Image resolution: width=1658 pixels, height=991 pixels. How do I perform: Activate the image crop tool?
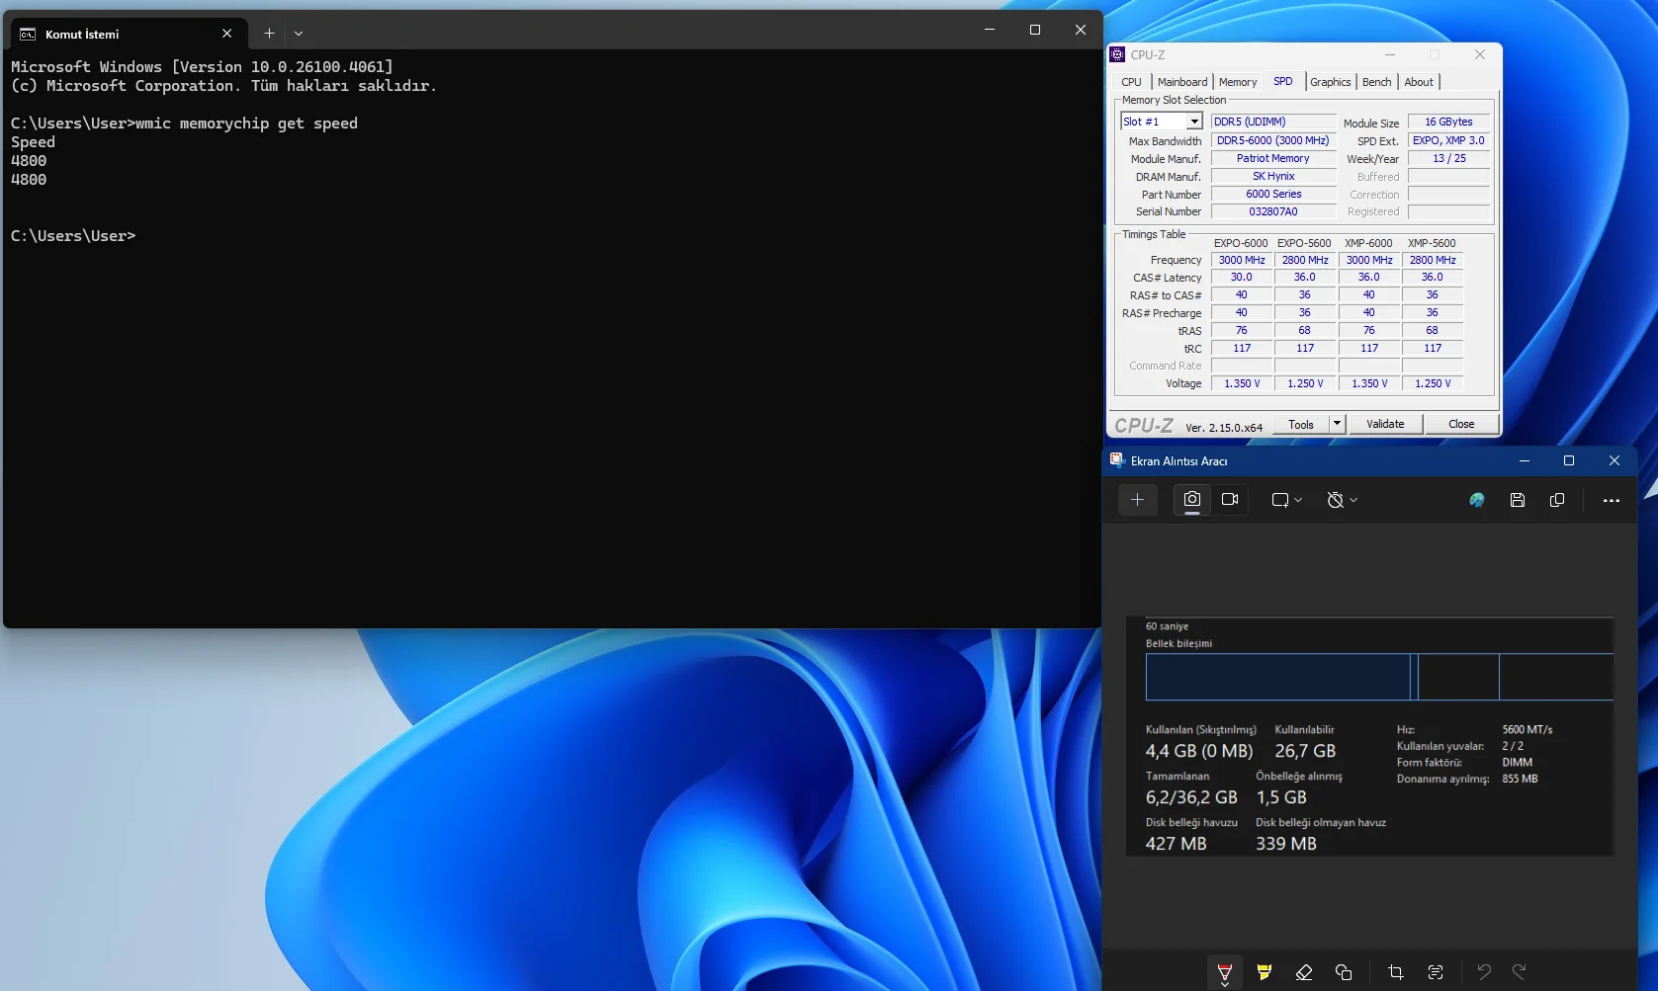[1396, 971]
